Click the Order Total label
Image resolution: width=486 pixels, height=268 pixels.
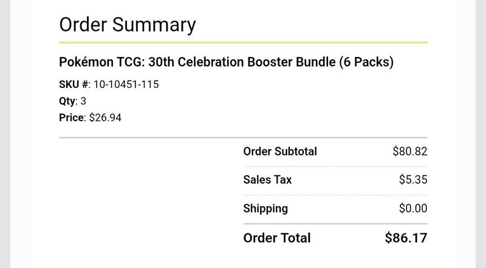[277, 238]
